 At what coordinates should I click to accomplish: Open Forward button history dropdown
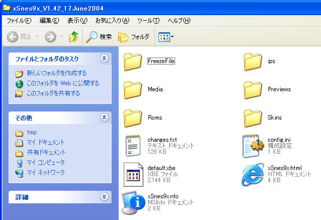click(x=62, y=37)
